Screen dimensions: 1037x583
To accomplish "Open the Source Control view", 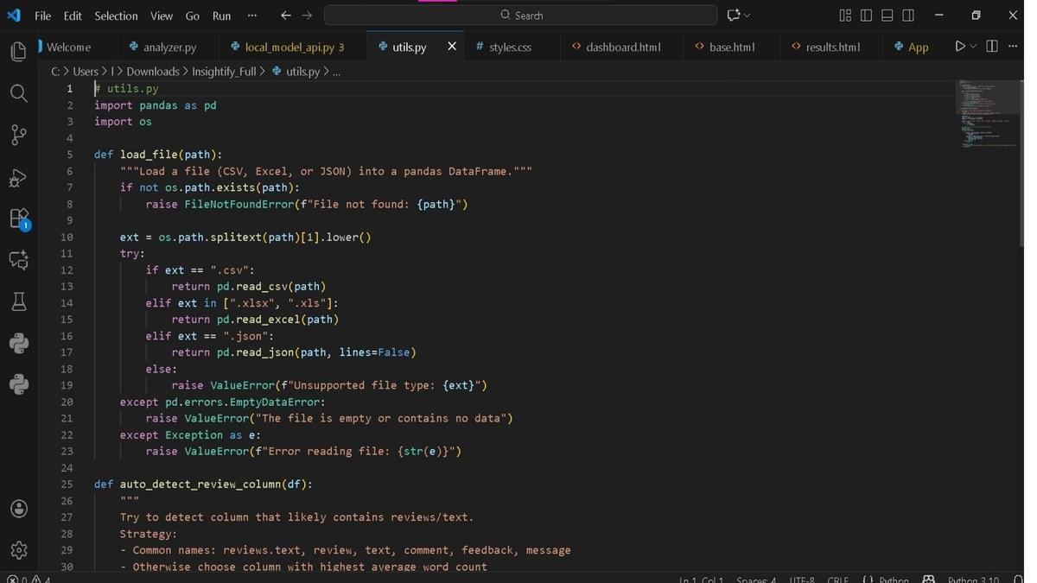I will [x=18, y=135].
